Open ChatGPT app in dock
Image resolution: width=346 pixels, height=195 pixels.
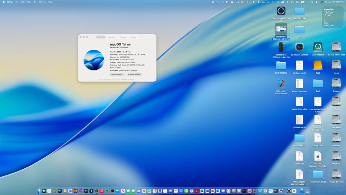(294, 191)
